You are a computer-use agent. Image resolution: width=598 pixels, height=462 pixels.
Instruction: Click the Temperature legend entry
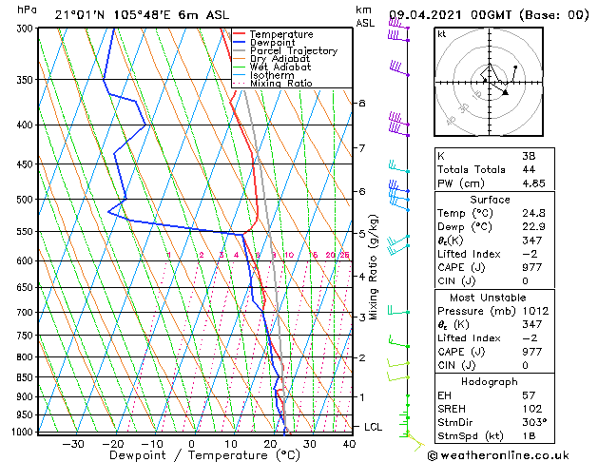coord(273,34)
